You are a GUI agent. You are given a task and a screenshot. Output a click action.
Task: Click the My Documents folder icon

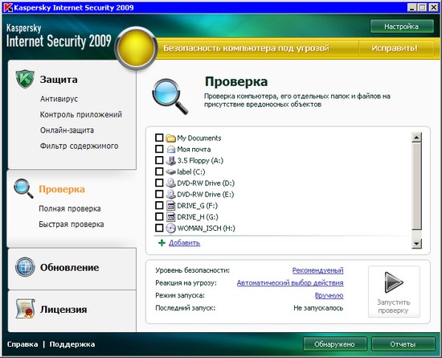[170, 138]
